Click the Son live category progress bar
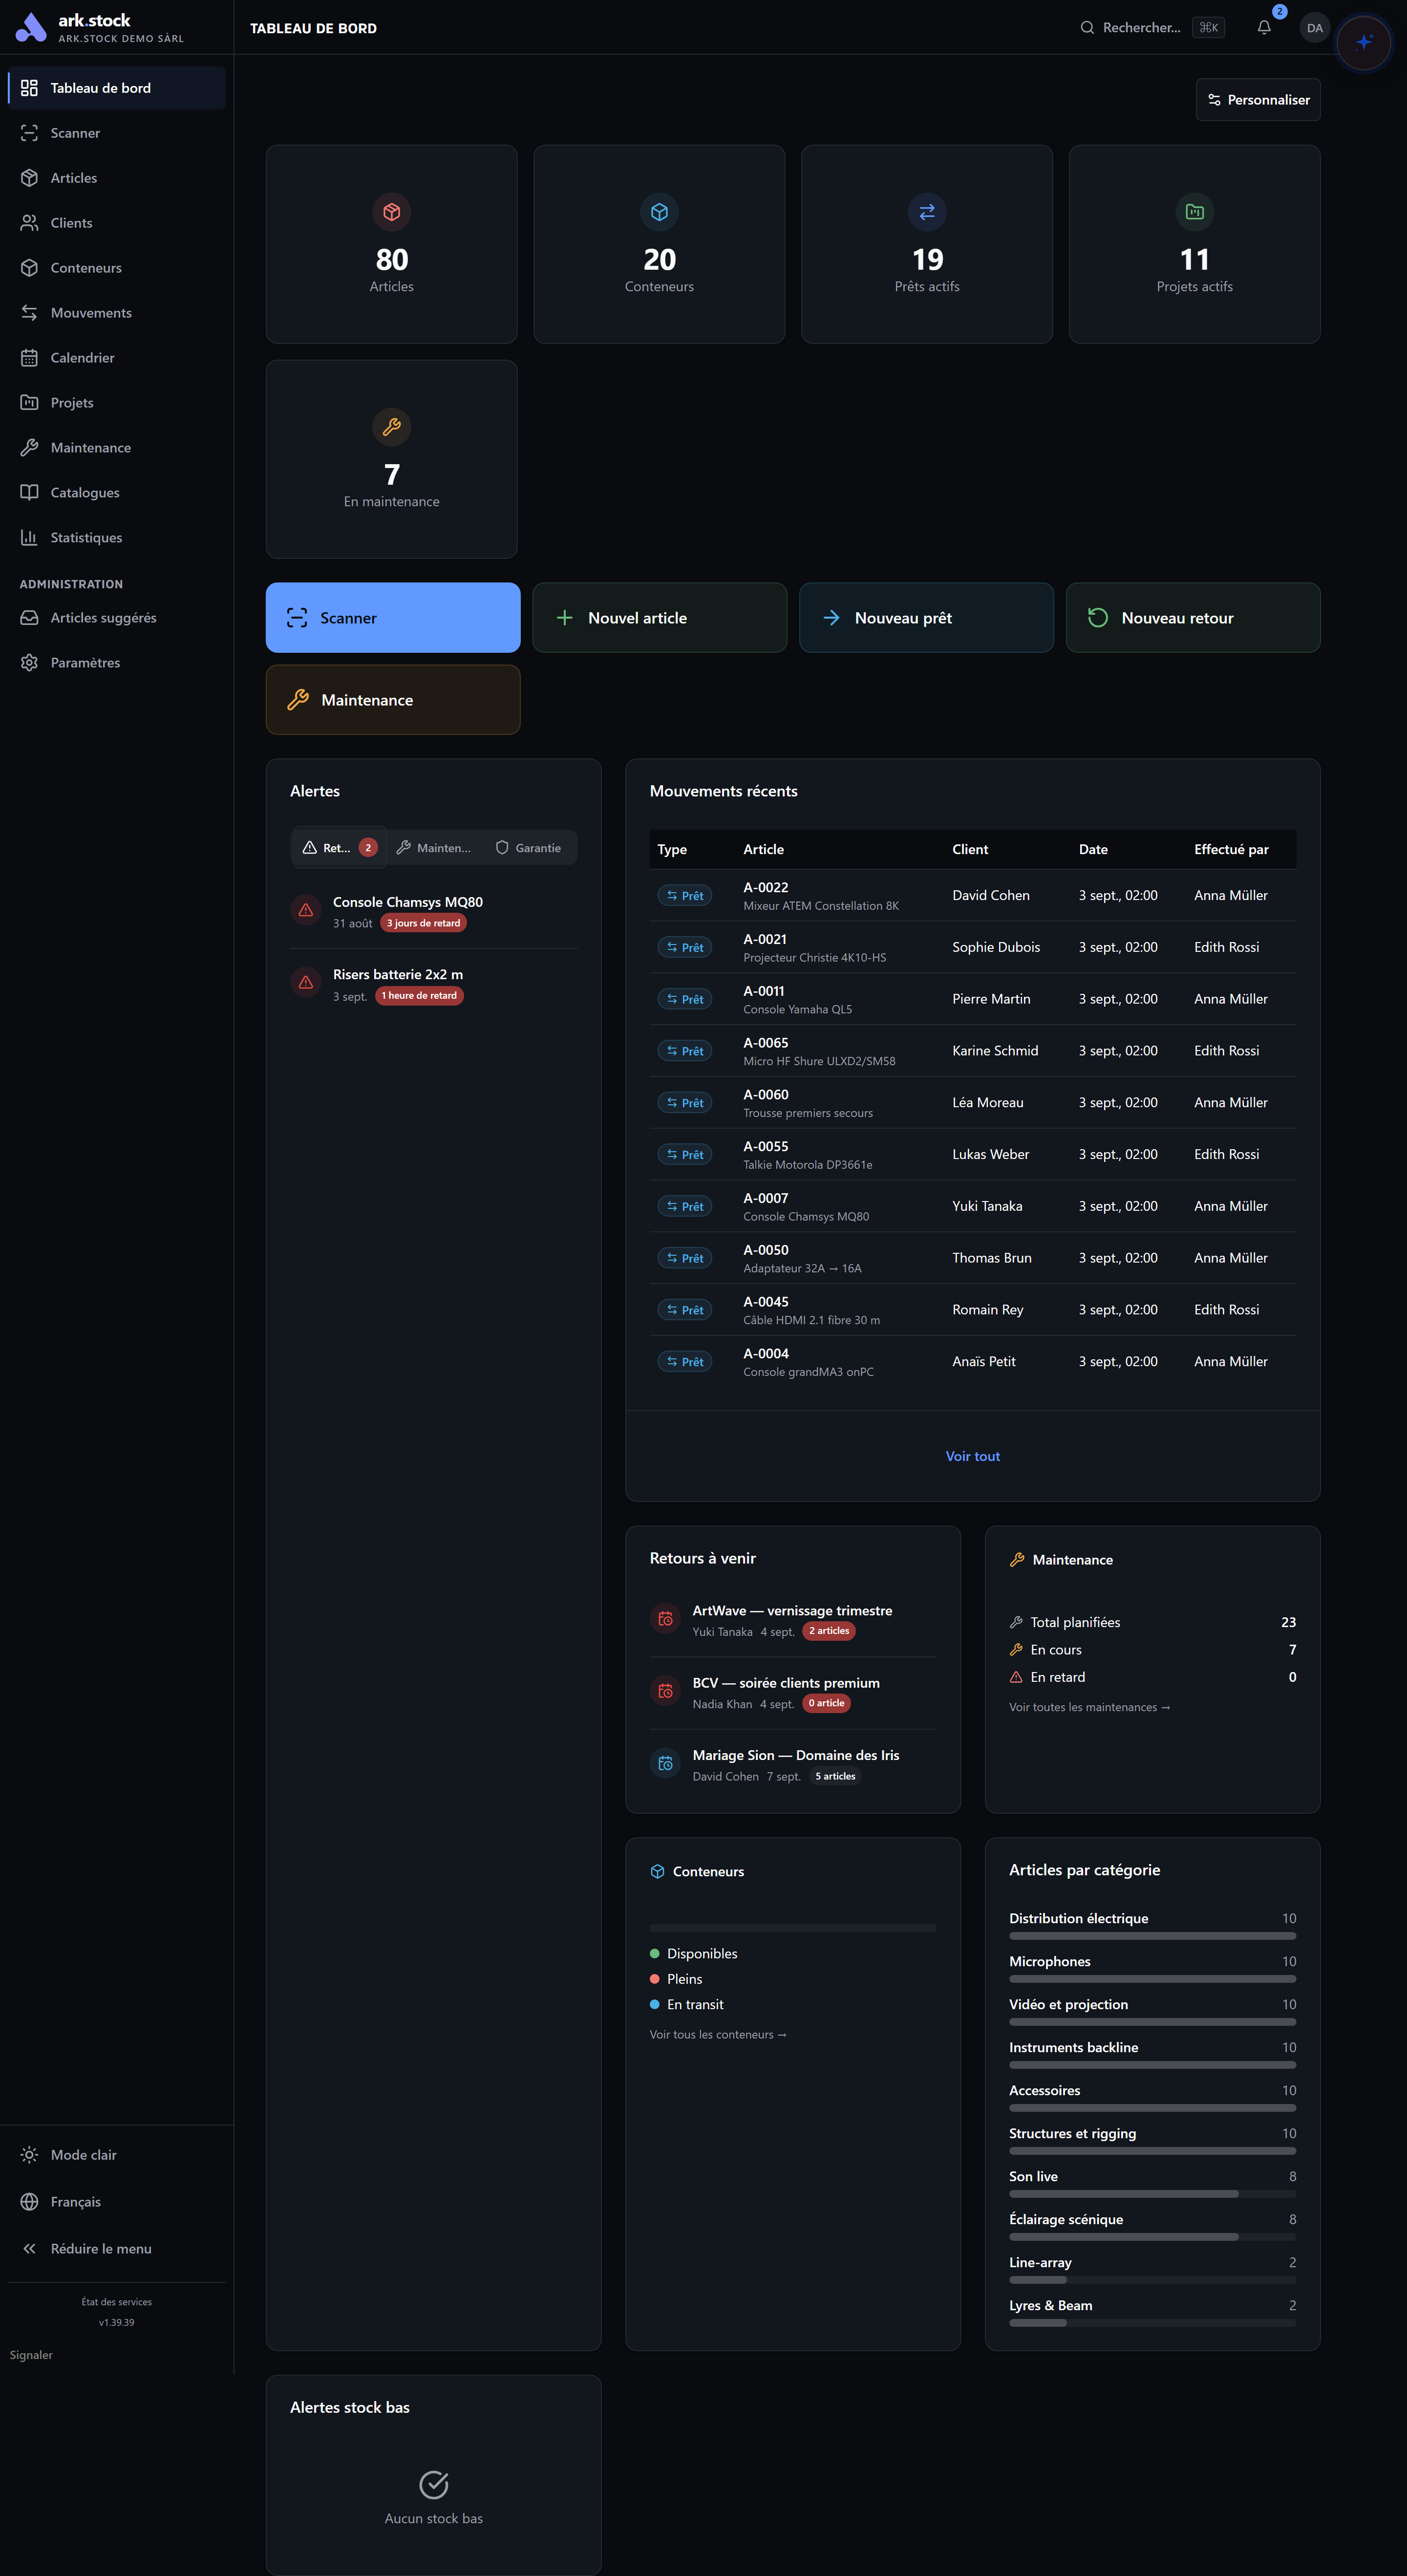 pos(1152,2194)
